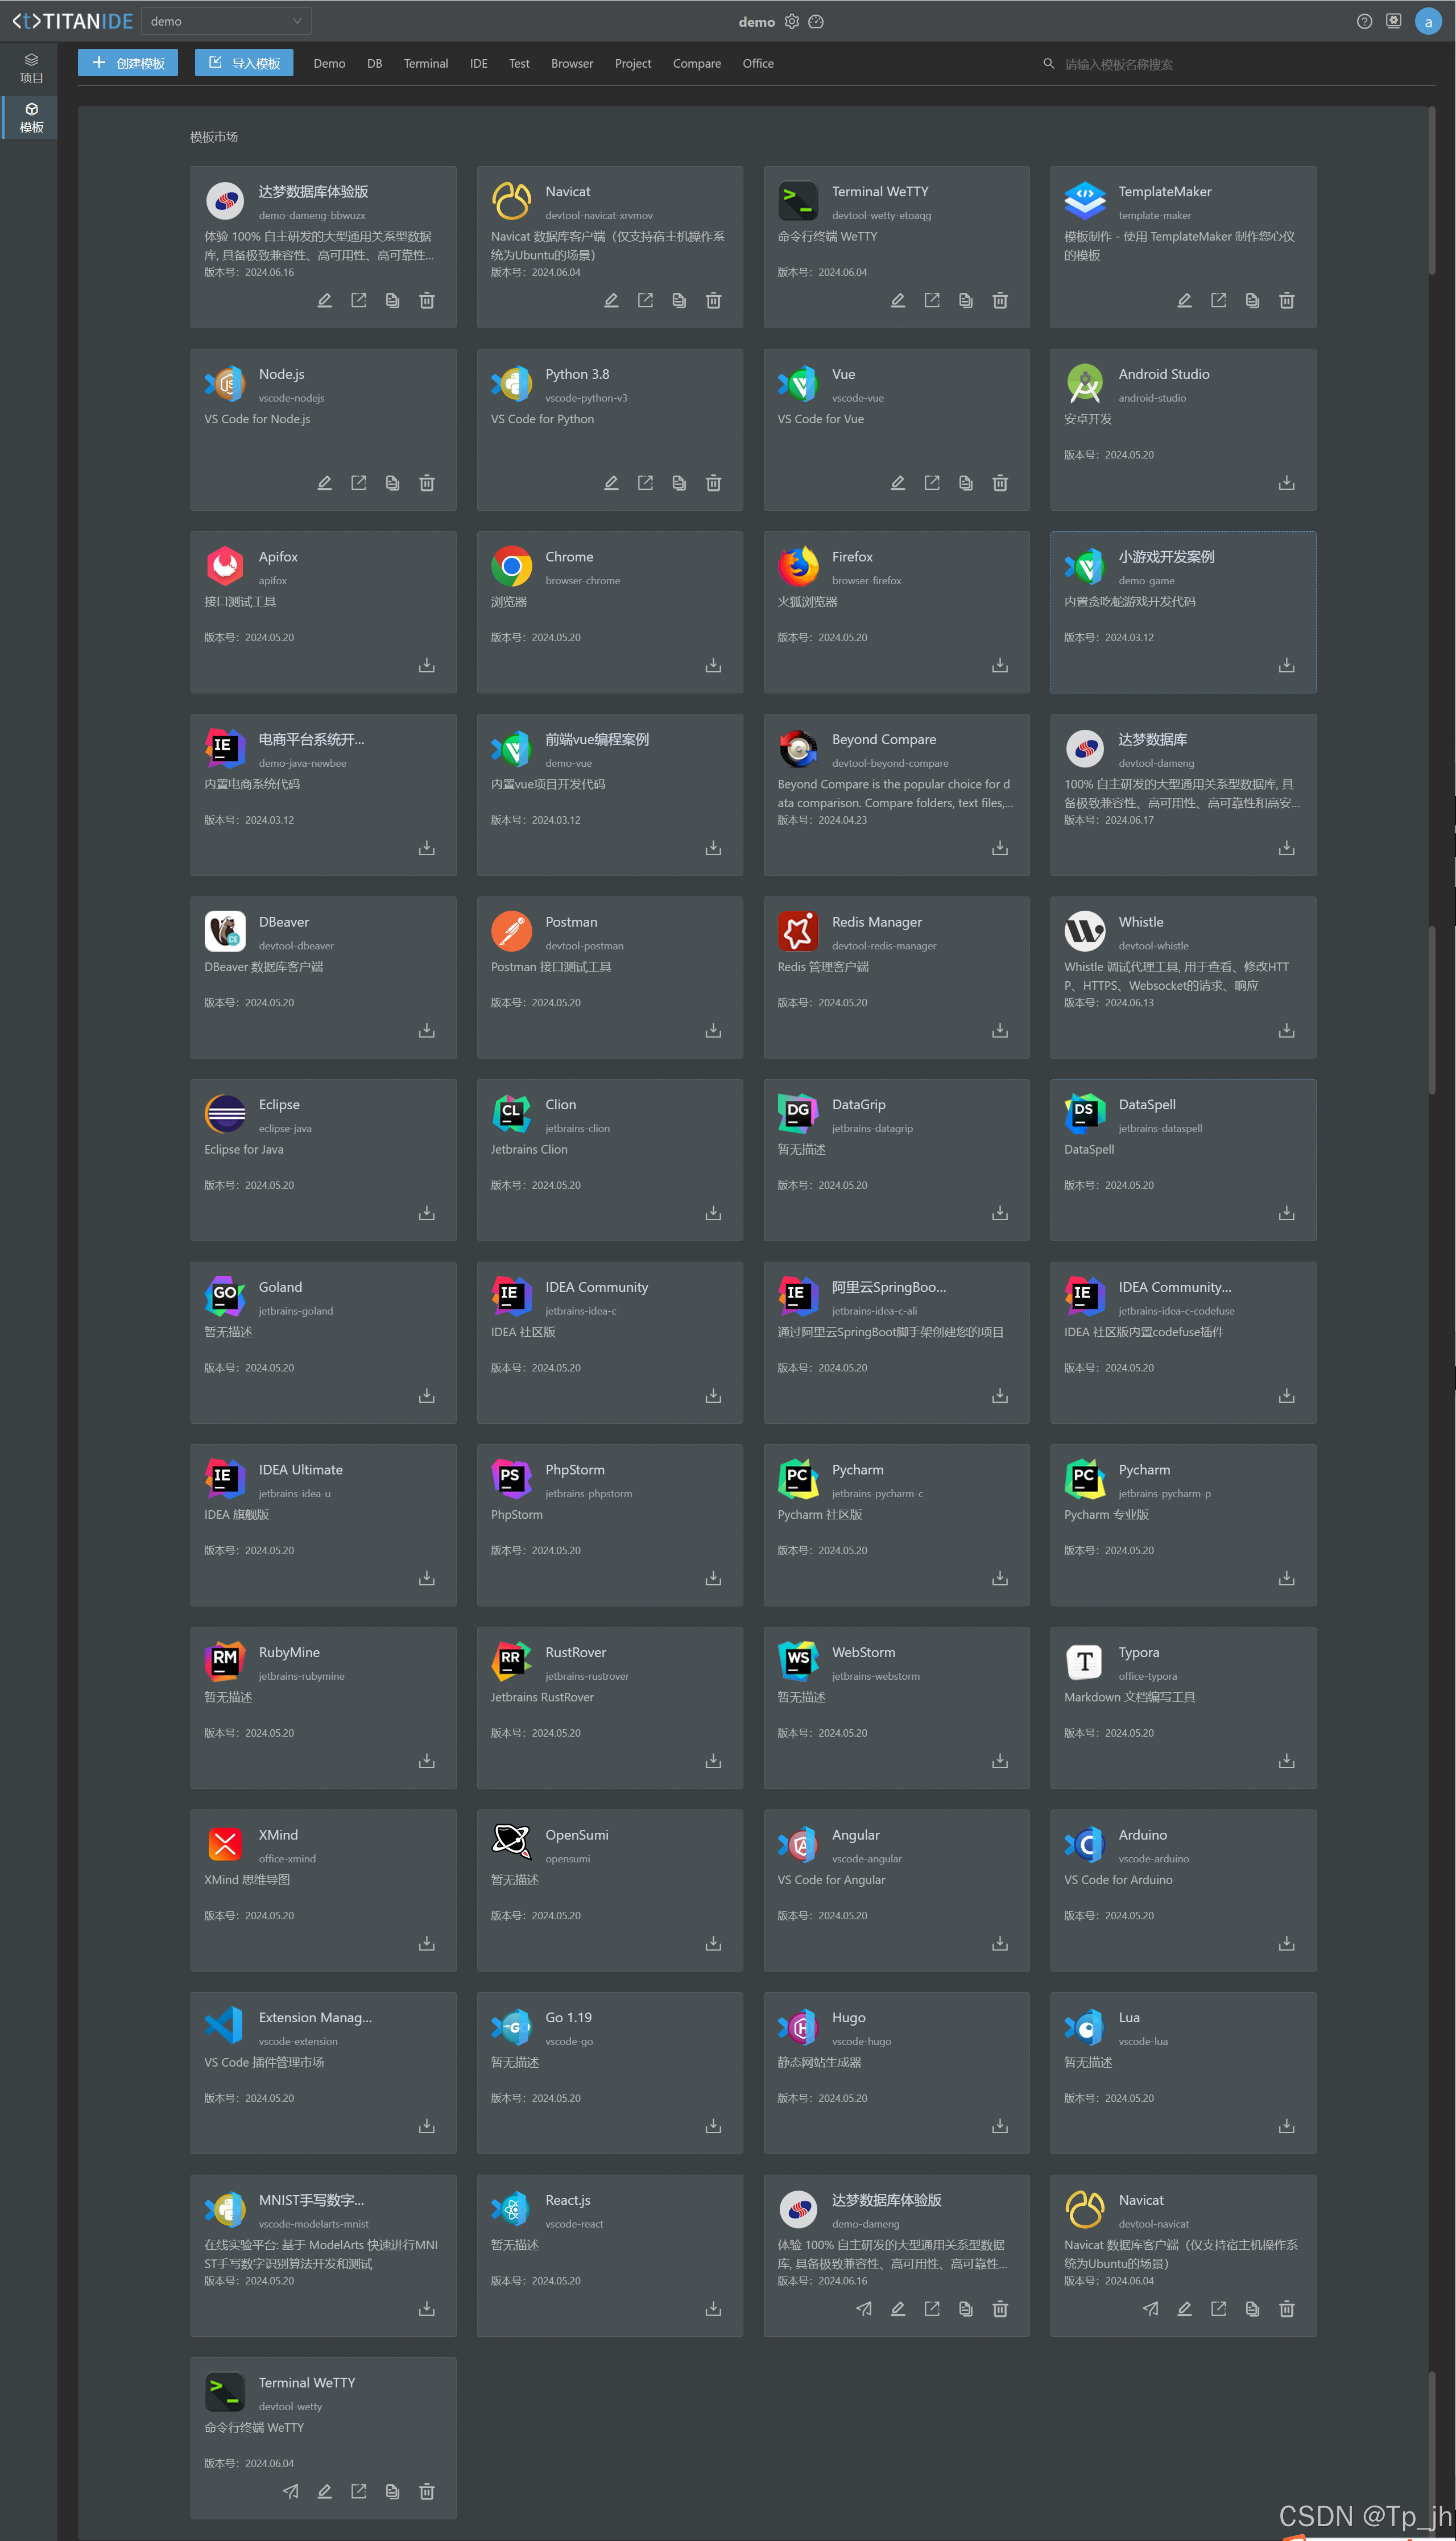This screenshot has width=1456, height=2541.
Task: Click the 创建模板 button
Action: tap(128, 63)
